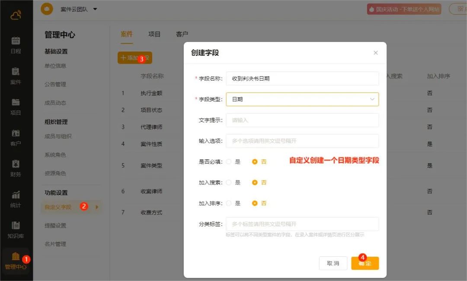The image size is (467, 281).
Task: Click the 取消 cancel button
Action: [x=333, y=263]
